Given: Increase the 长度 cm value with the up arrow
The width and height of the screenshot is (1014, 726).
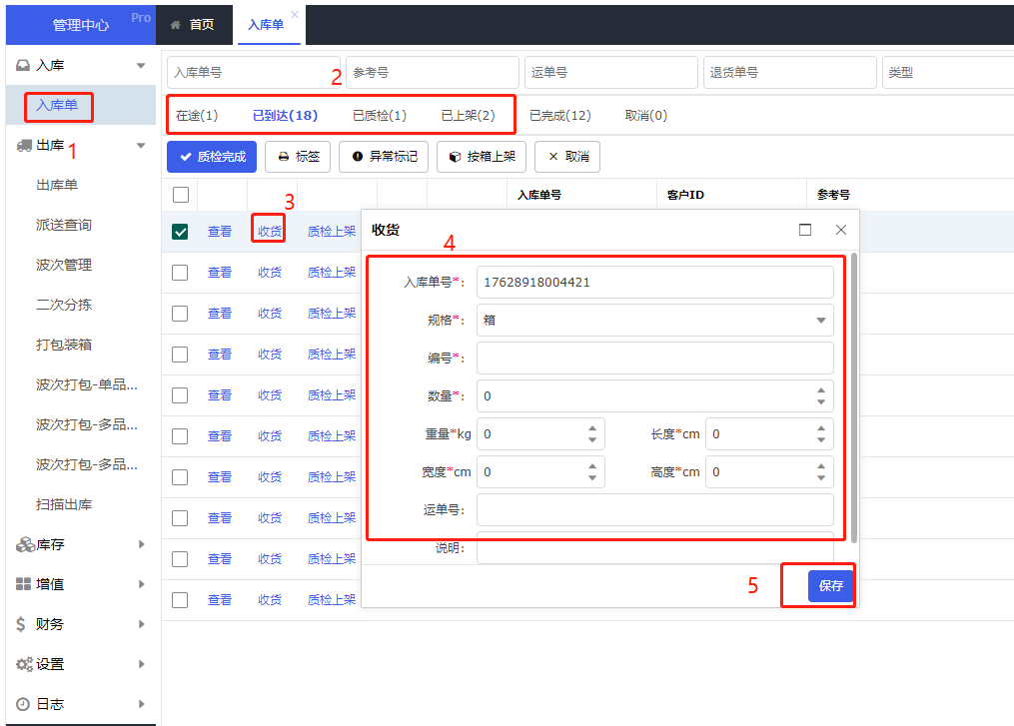Looking at the screenshot, I should click(x=820, y=428).
